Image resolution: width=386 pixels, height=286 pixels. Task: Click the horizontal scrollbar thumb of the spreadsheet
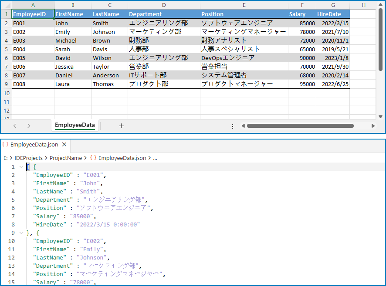pos(300,126)
